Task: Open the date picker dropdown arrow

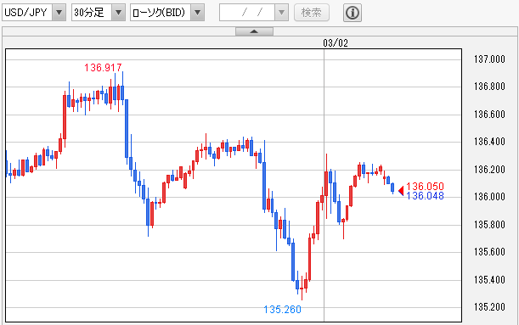Action: click(x=281, y=13)
